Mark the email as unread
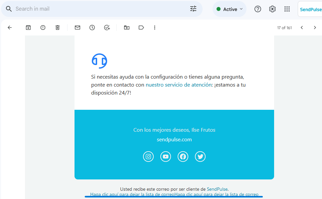Image resolution: width=322 pixels, height=199 pixels. [x=78, y=28]
